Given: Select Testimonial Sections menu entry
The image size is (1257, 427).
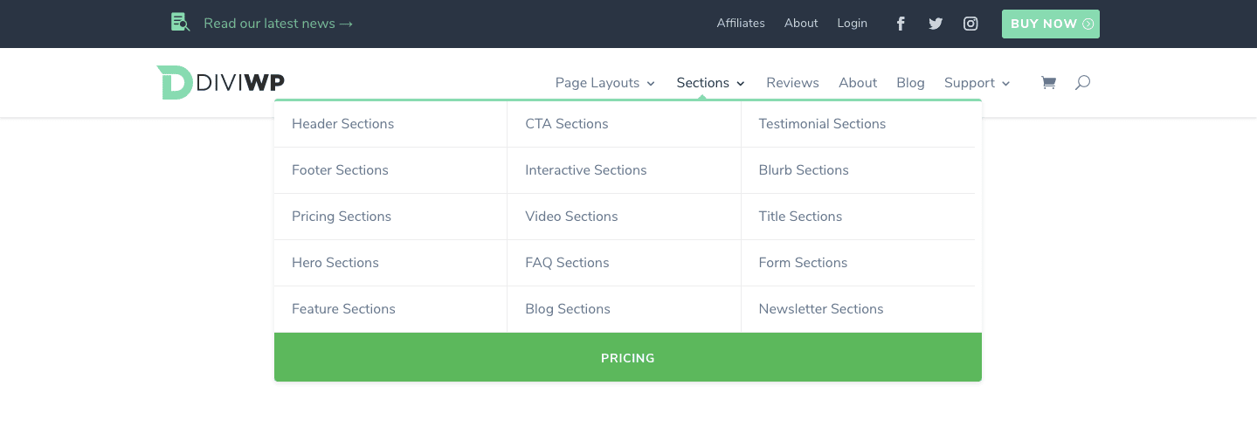Looking at the screenshot, I should point(858,124).
